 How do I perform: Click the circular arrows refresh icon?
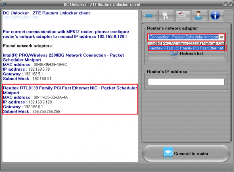(174, 53)
